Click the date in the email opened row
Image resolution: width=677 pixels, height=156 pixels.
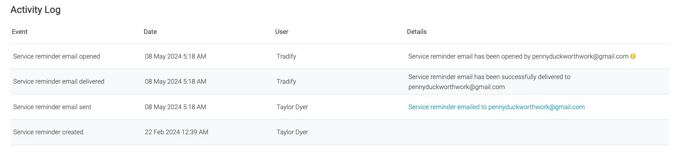coord(175,56)
